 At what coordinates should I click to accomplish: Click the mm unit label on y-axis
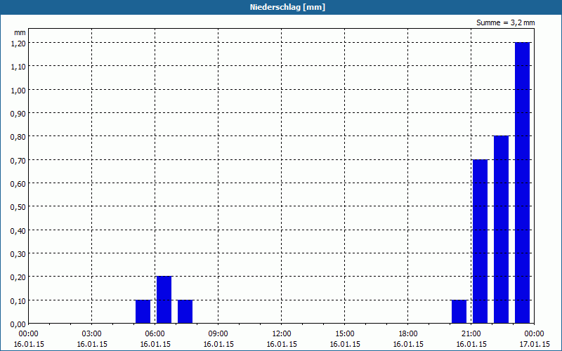(20, 32)
